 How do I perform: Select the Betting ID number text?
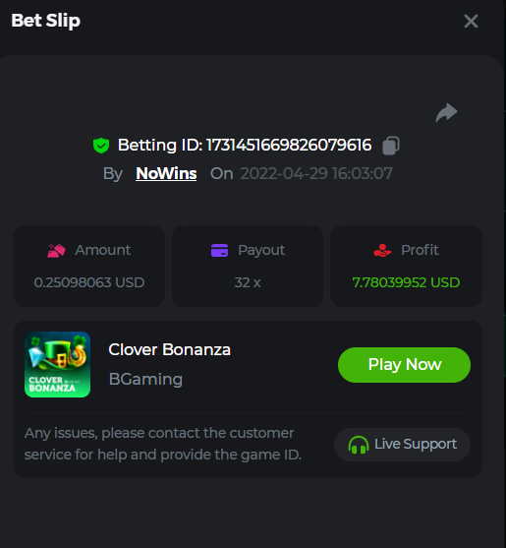tap(289, 145)
